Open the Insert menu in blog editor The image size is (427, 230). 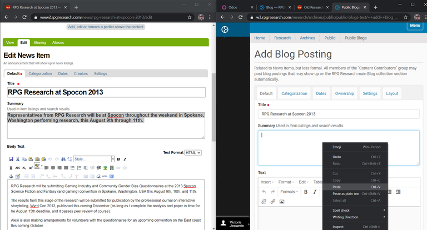pyautogui.click(x=267, y=182)
